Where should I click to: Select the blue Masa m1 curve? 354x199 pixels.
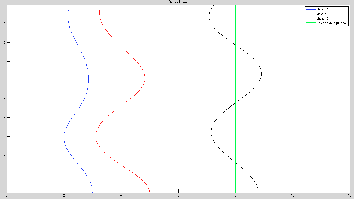(88, 80)
